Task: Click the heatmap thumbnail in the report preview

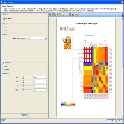Action: pyautogui.click(x=66, y=42)
